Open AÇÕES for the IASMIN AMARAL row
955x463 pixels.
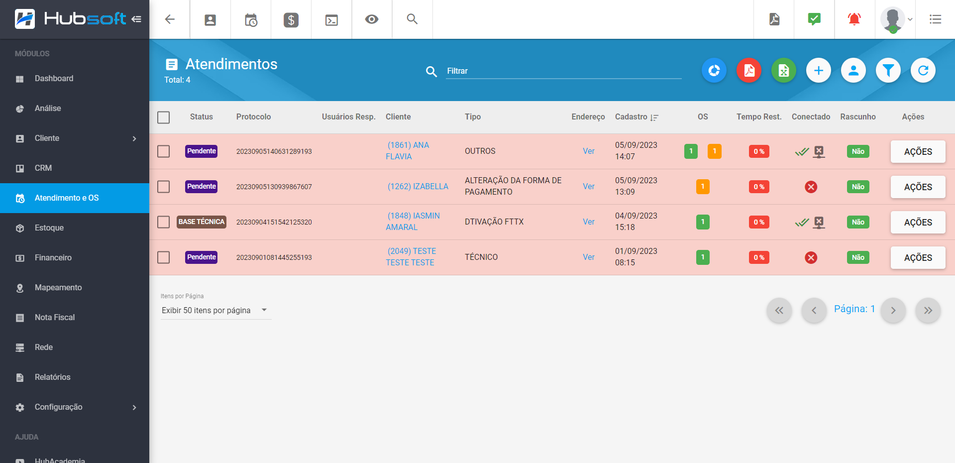tap(918, 223)
